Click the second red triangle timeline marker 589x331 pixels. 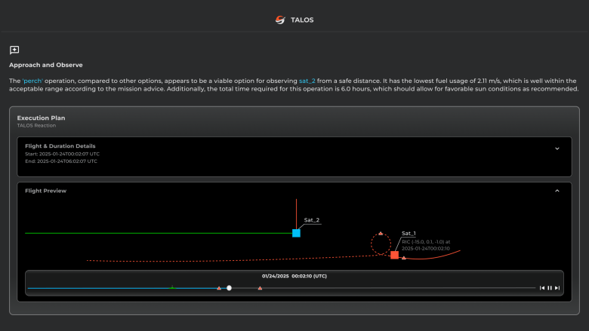click(260, 288)
